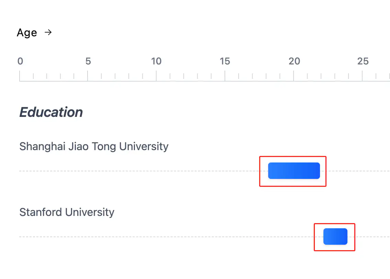Click the 25 label on age ruler
The width and height of the screenshot is (390, 279).
pyautogui.click(x=363, y=61)
